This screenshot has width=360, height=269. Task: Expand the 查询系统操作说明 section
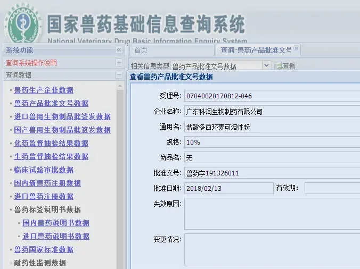point(119,62)
